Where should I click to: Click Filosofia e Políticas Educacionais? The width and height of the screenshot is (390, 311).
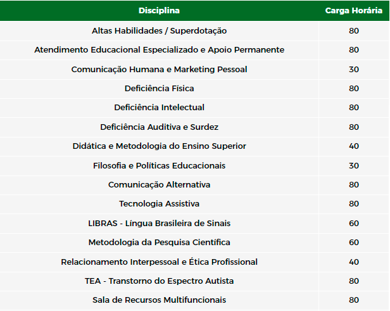point(159,165)
